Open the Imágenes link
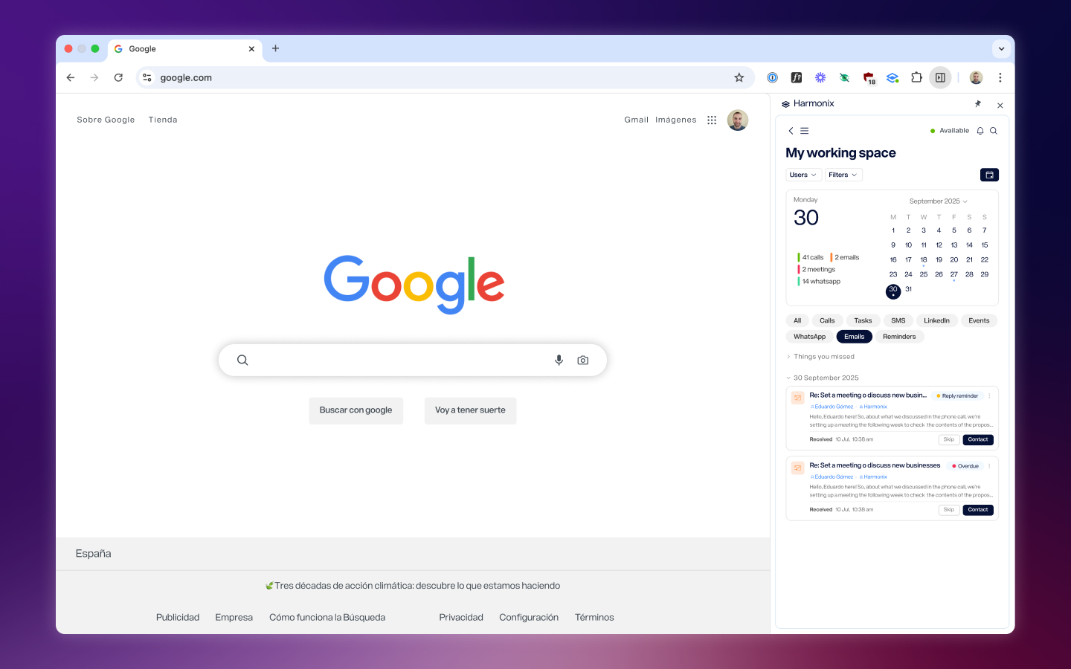1071x669 pixels. 676,120
